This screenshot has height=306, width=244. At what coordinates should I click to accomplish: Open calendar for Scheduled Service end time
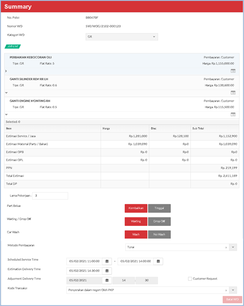[158, 261]
